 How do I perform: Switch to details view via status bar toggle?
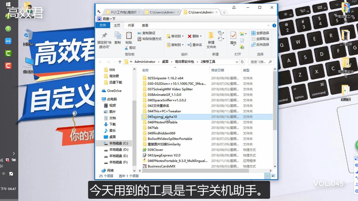coord(267,176)
